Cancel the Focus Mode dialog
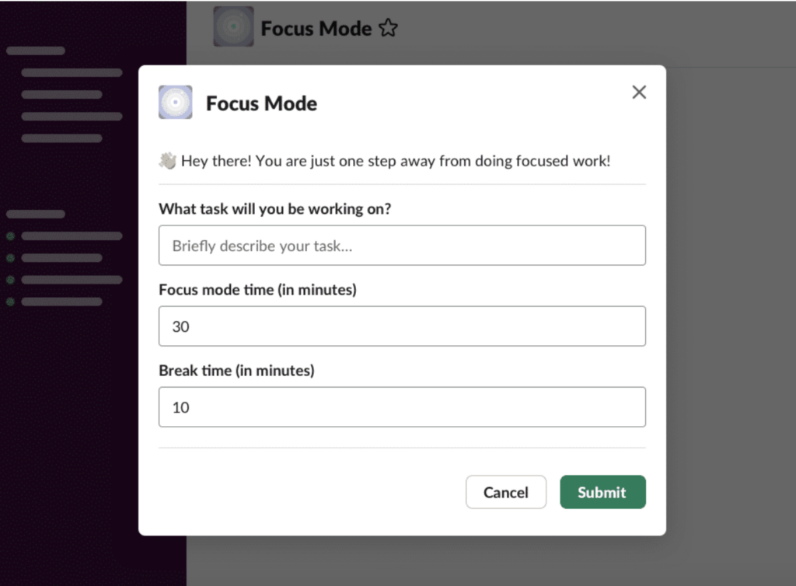This screenshot has height=586, width=796. click(x=505, y=492)
